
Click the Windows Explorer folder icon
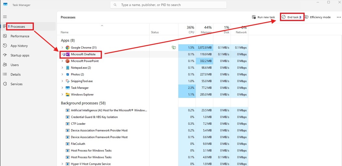68,94
